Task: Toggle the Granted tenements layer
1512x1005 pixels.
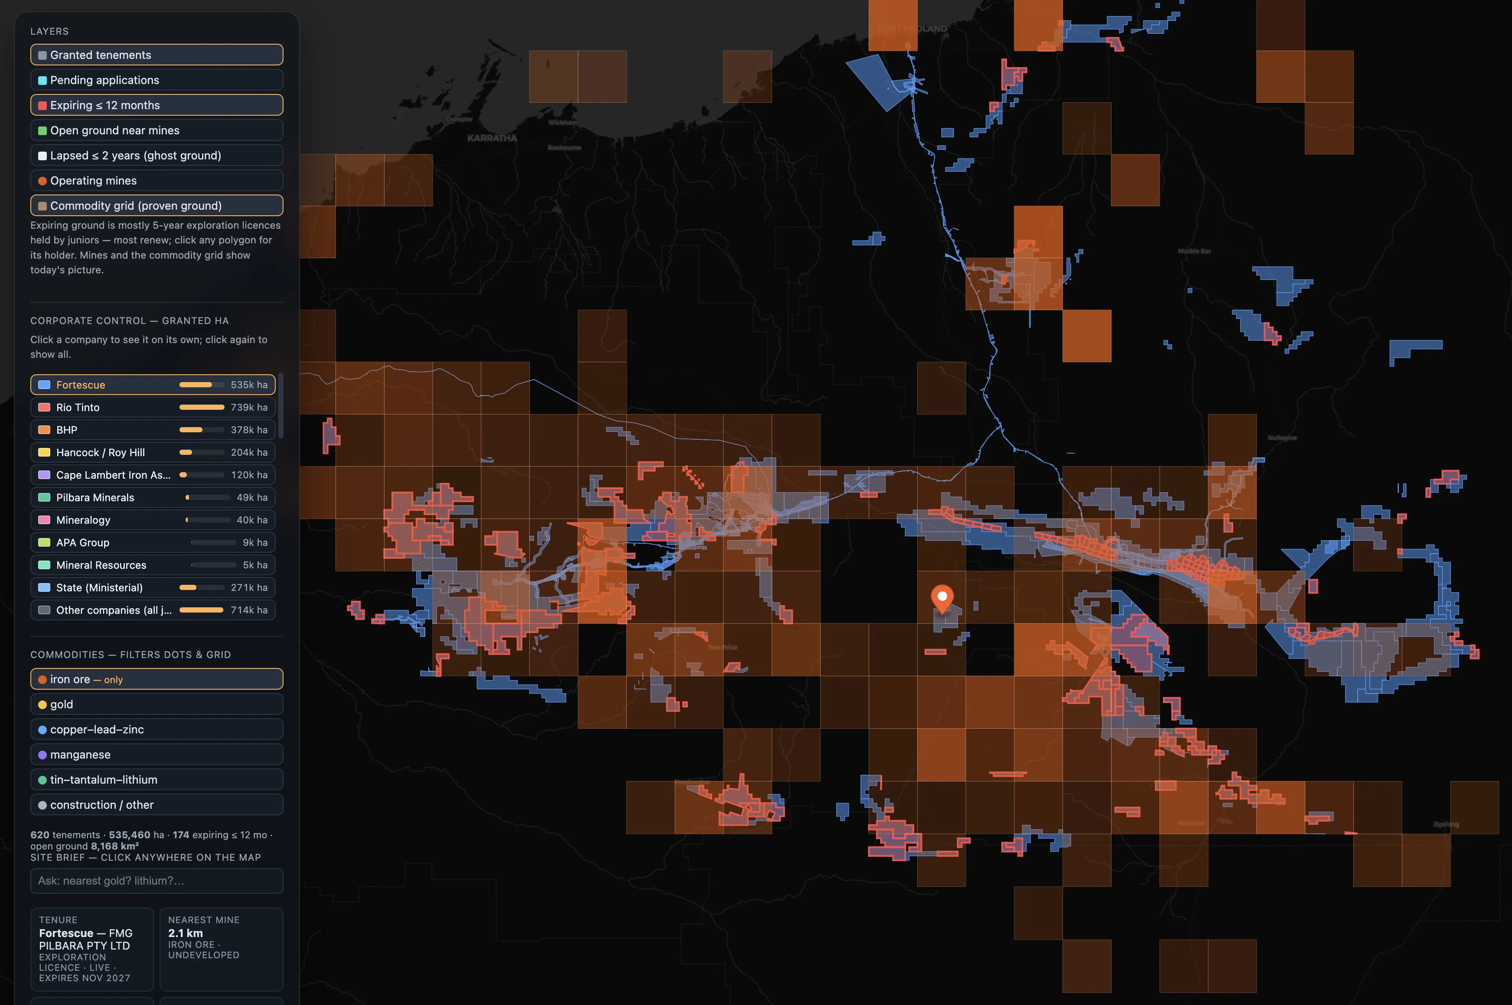Action: [x=156, y=55]
